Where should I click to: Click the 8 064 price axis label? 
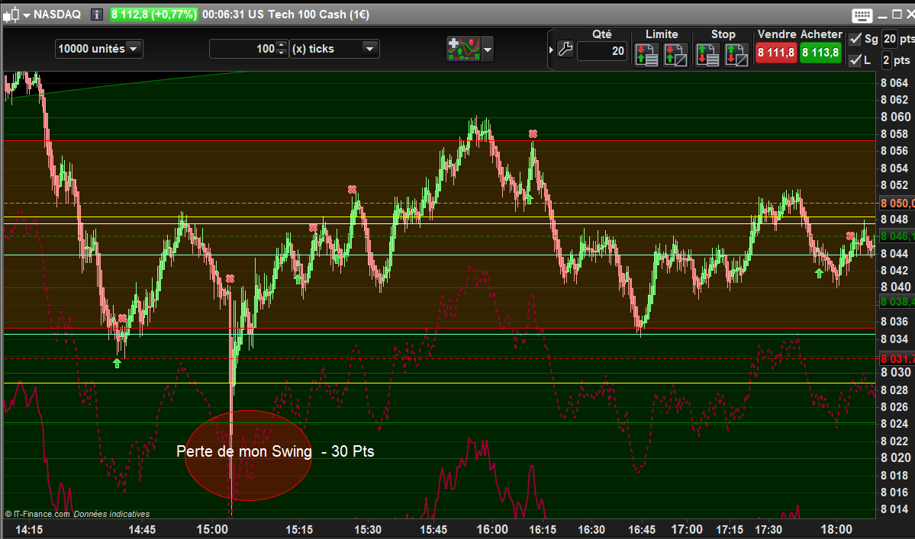(x=894, y=83)
